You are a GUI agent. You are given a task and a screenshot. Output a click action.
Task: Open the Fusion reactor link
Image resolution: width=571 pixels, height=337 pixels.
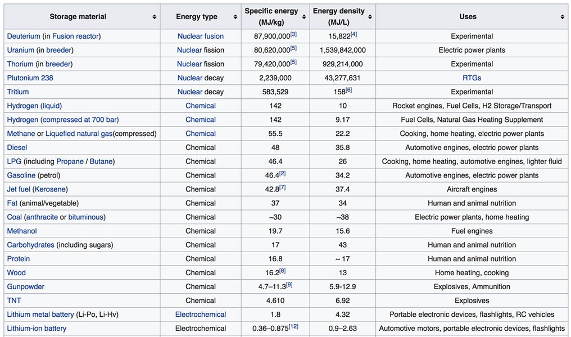click(75, 37)
